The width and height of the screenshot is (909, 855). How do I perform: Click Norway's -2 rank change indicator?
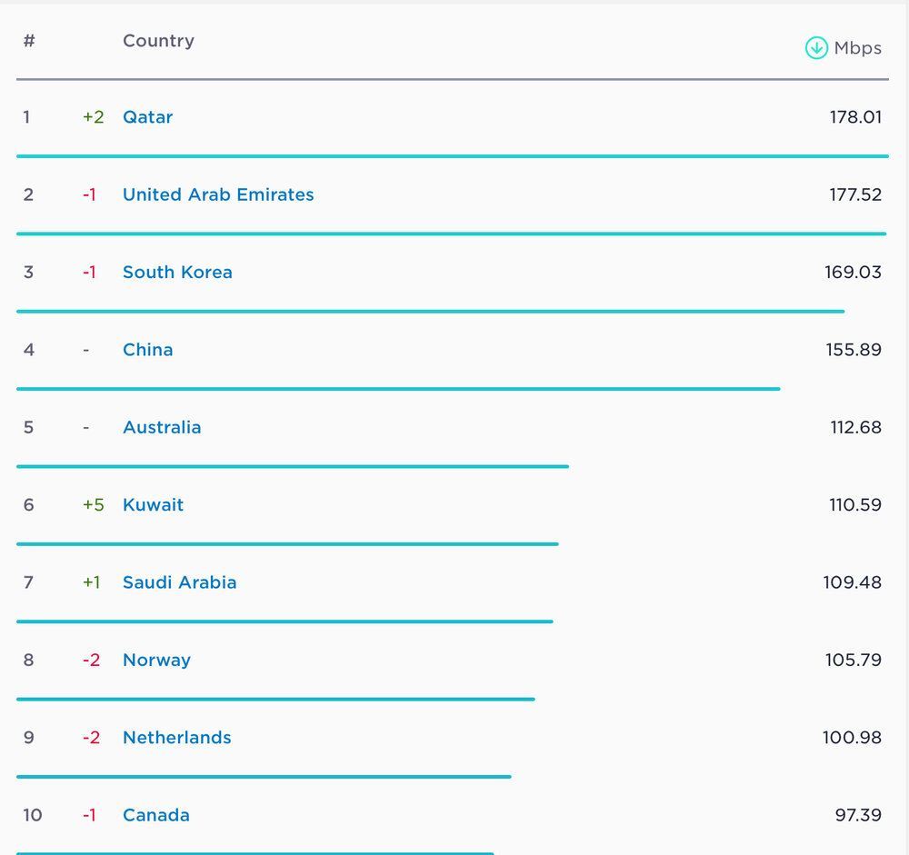pyautogui.click(x=91, y=661)
